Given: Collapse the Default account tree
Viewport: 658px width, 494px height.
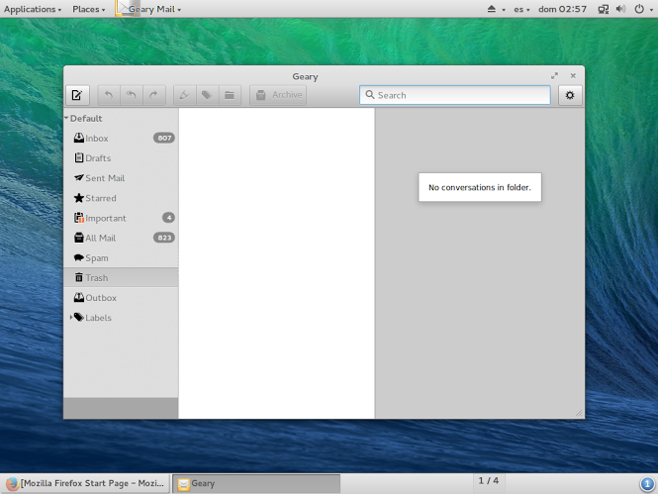Looking at the screenshot, I should (66, 118).
